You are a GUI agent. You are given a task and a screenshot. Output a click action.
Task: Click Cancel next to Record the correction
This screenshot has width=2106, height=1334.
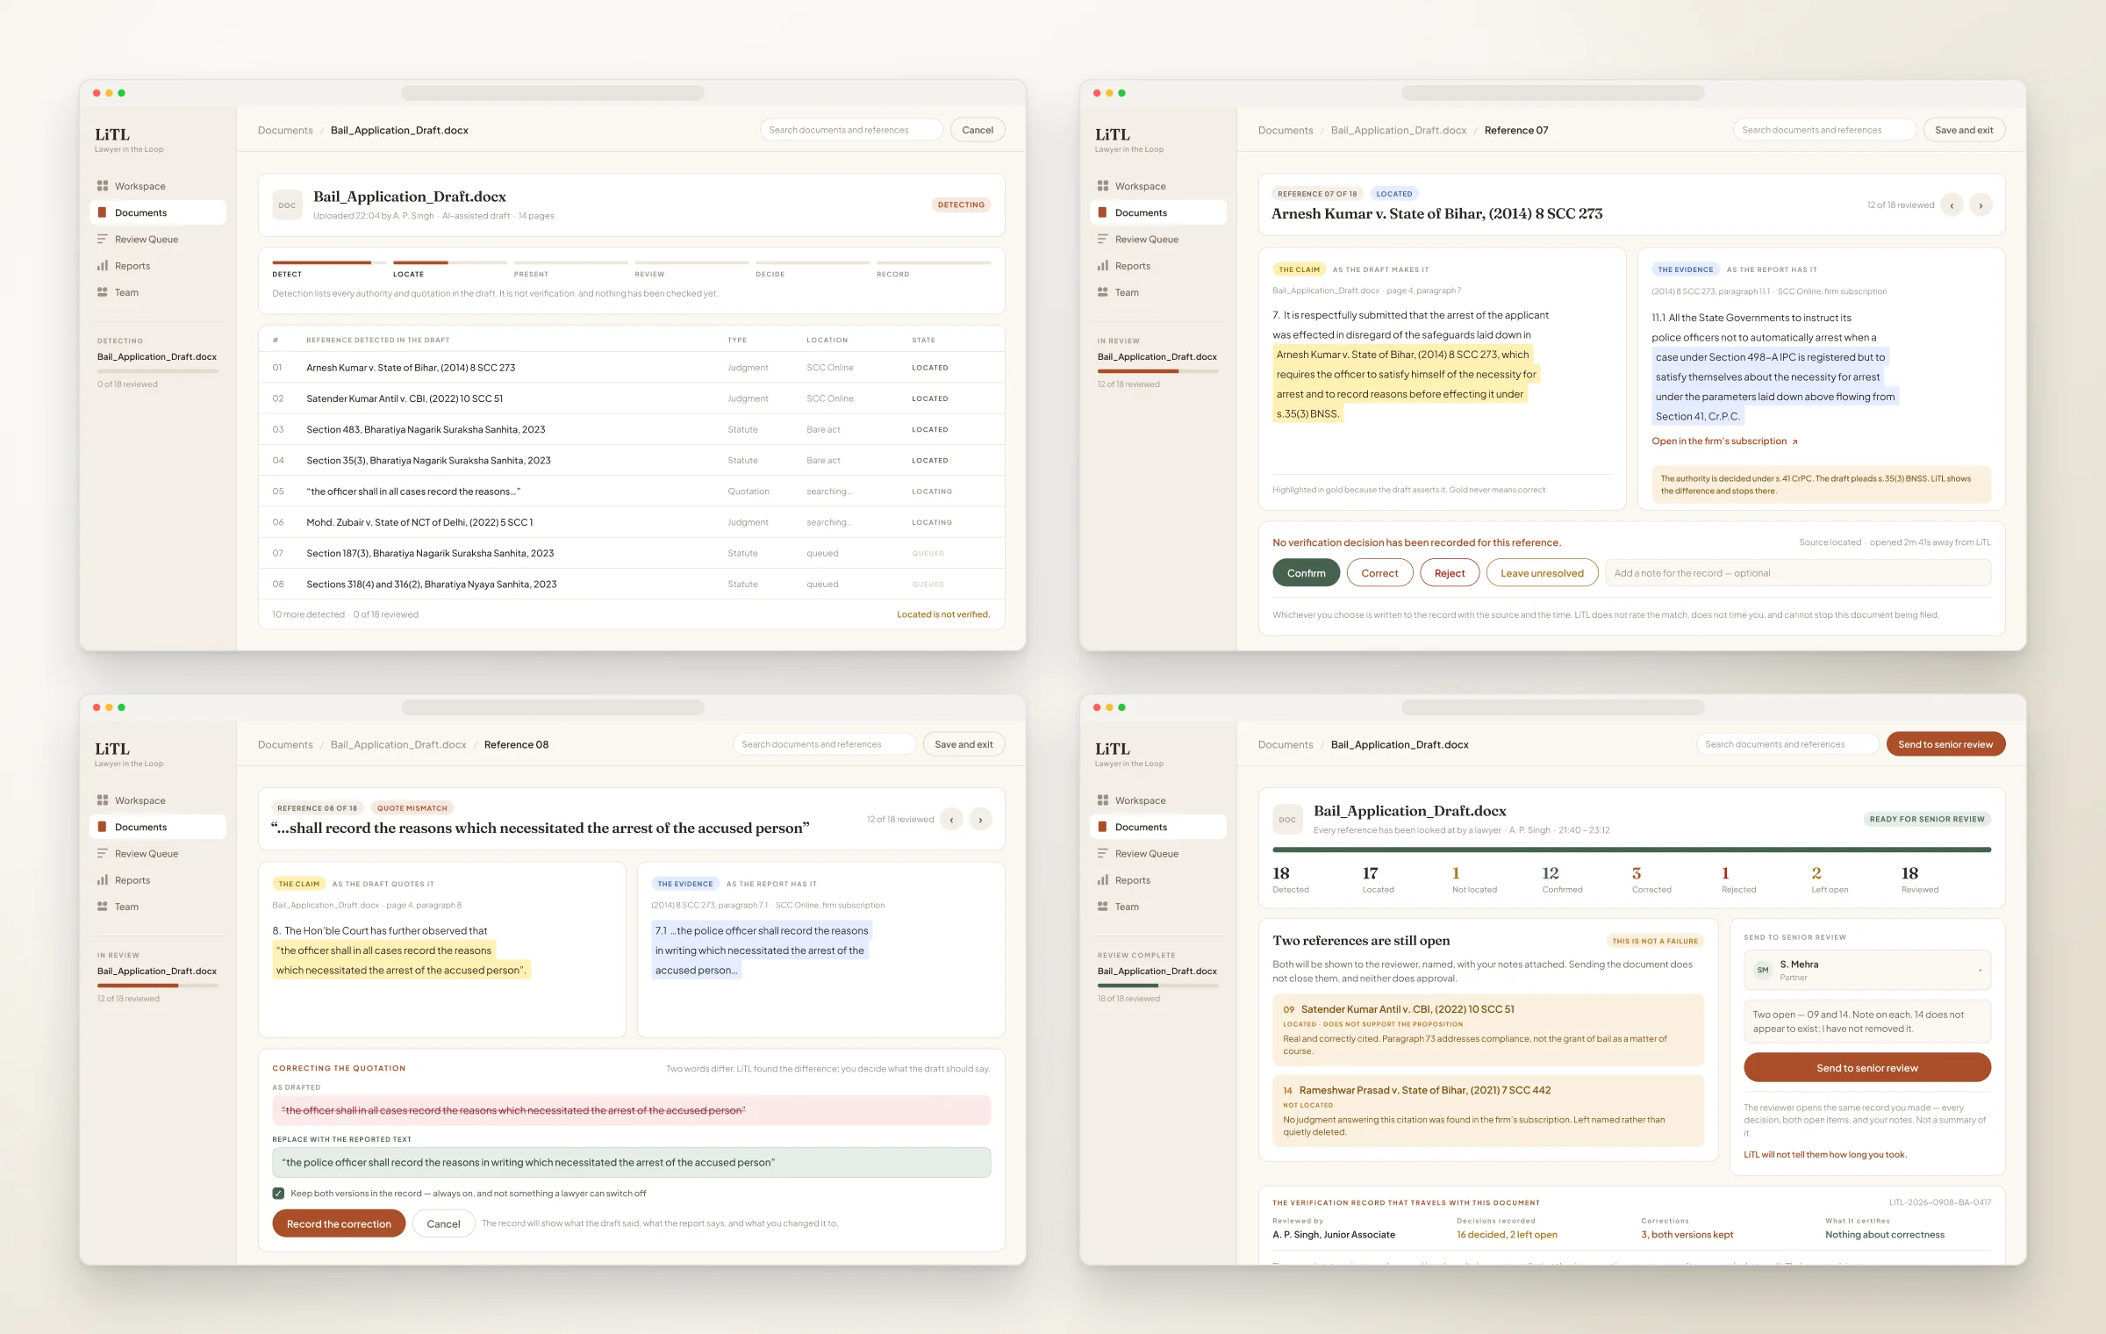pyautogui.click(x=443, y=1223)
